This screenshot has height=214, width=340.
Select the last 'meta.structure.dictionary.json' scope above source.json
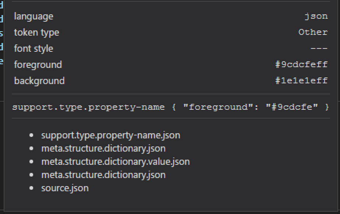point(104,175)
